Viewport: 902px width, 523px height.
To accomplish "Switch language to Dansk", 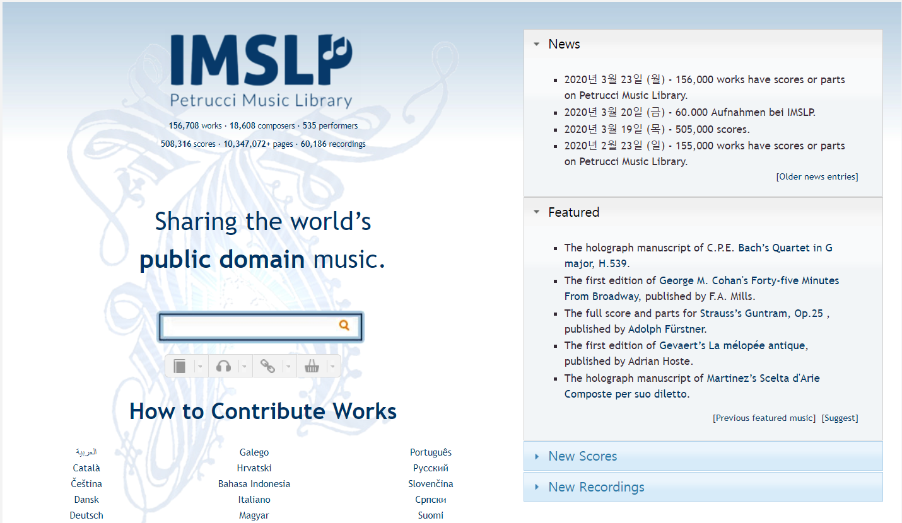I will coord(86,500).
